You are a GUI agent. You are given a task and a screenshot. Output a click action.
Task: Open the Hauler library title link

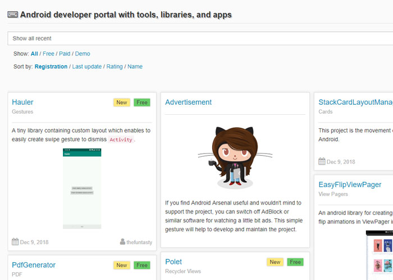[x=22, y=102]
